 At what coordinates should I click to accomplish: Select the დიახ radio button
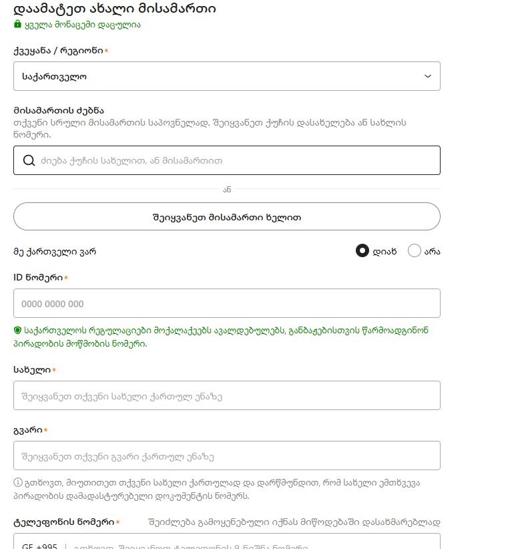click(362, 250)
